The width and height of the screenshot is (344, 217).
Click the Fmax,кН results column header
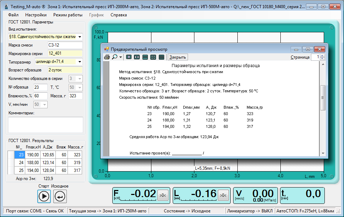[x=33, y=147]
